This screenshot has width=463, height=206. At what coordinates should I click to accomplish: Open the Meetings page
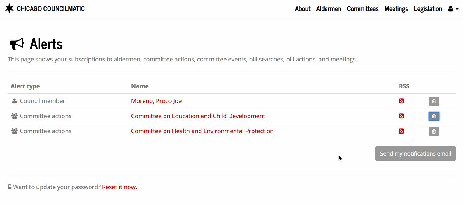click(x=396, y=9)
